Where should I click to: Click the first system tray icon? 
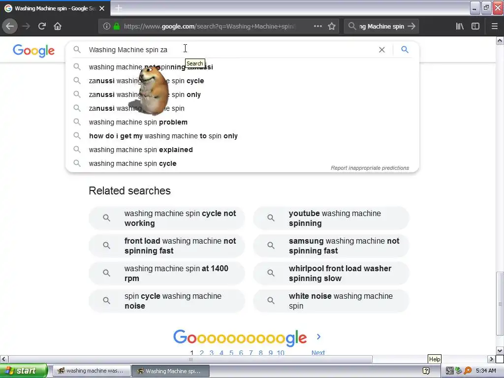click(x=449, y=371)
